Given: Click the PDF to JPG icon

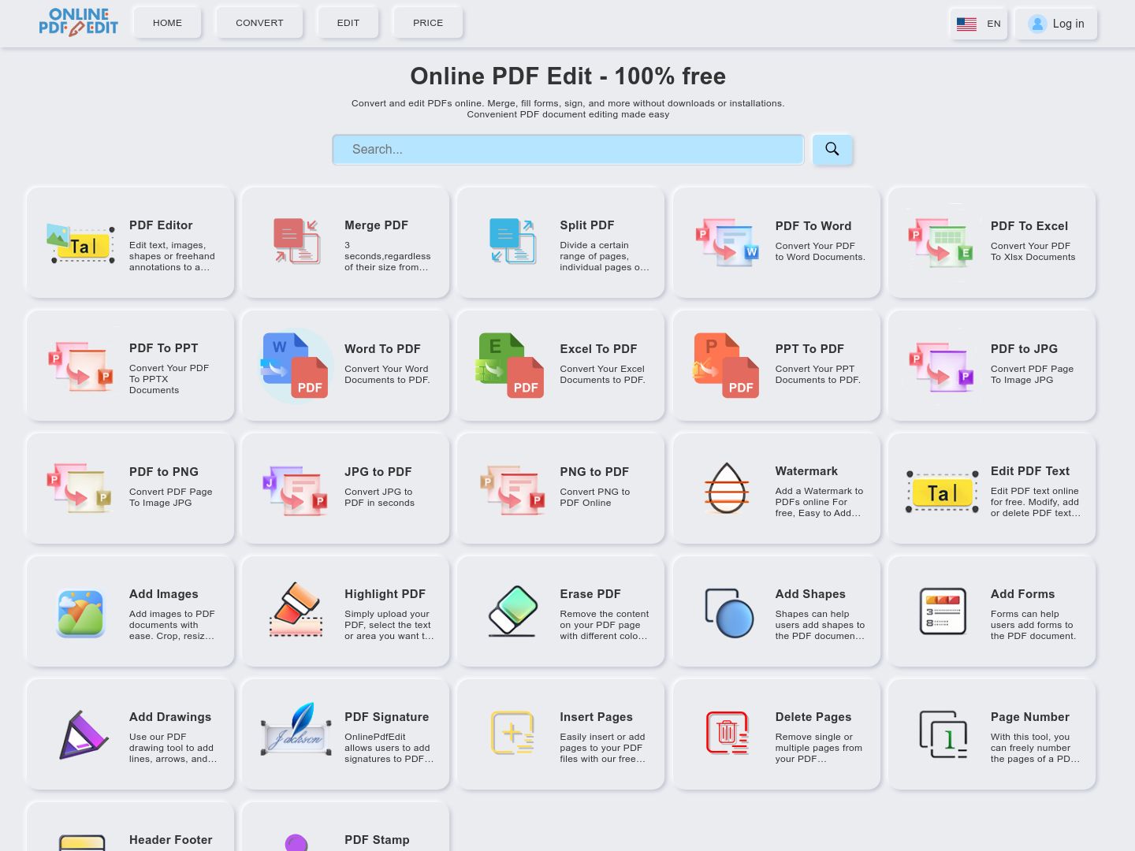Looking at the screenshot, I should pyautogui.click(x=941, y=366).
